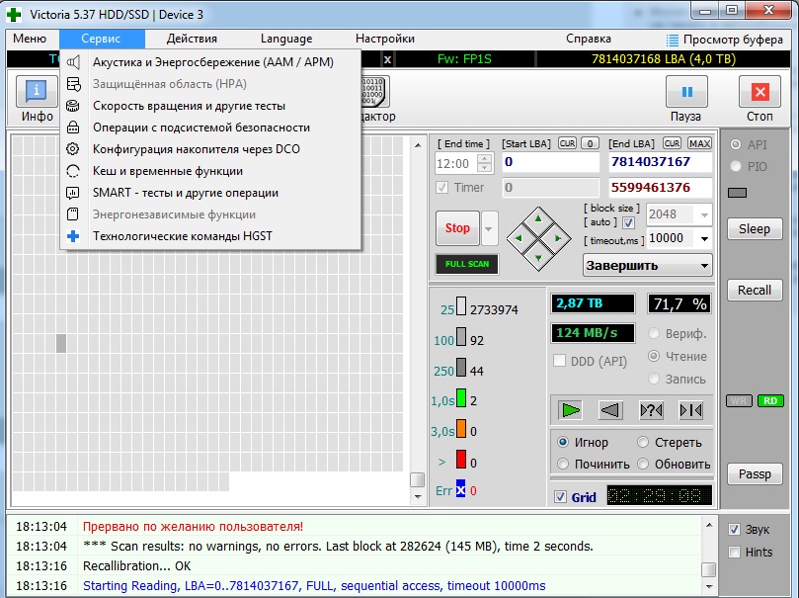The width and height of the screenshot is (799, 598).
Task: Open the timeout,ms 10000 dropdown
Action: pyautogui.click(x=704, y=238)
